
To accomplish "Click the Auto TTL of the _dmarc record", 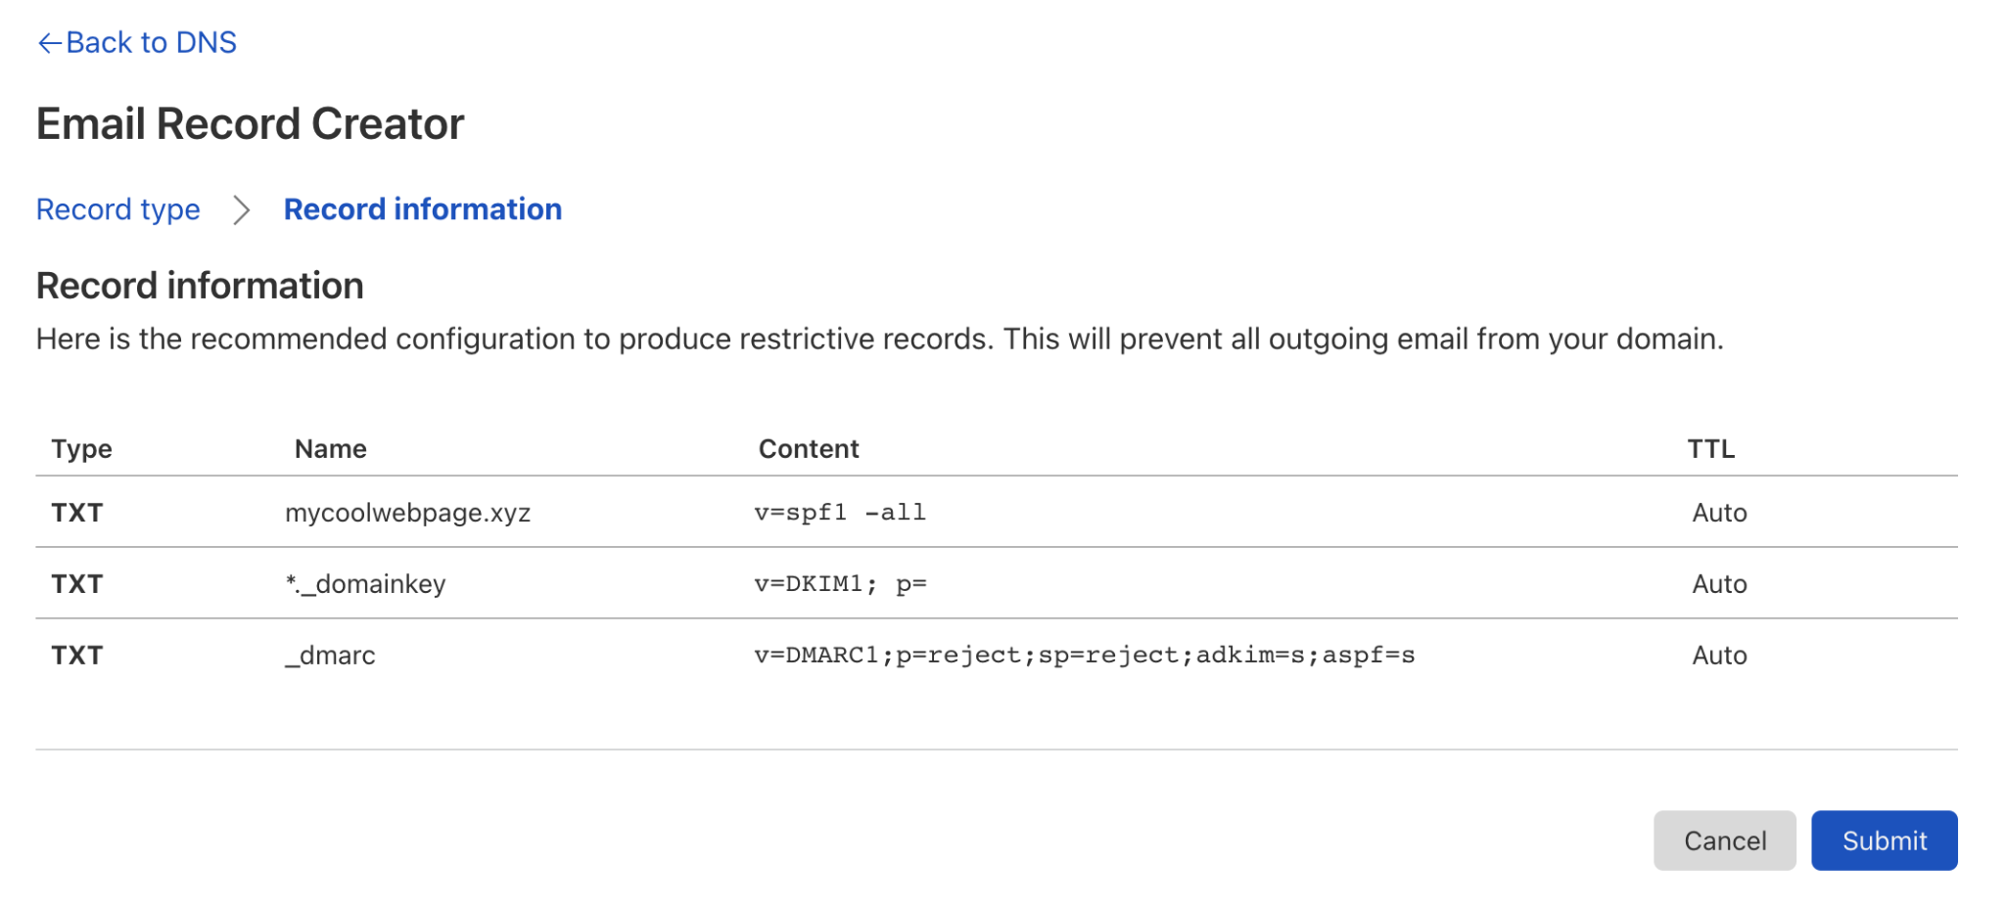I will click(x=1719, y=656).
